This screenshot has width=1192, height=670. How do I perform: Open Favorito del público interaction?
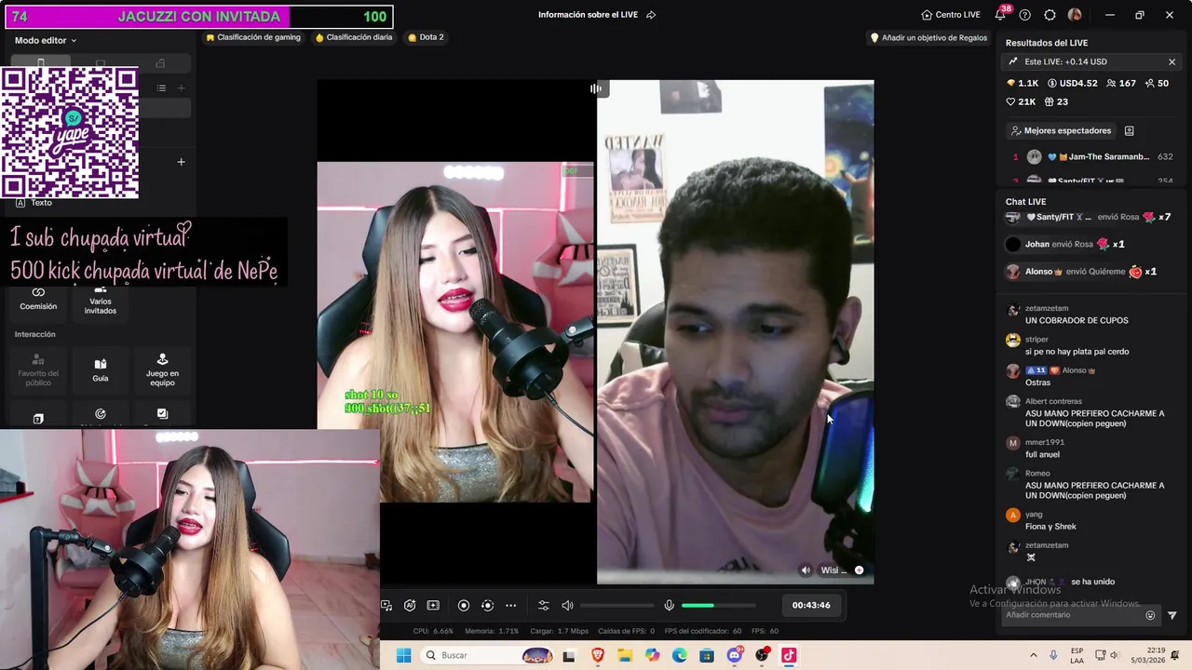click(38, 369)
